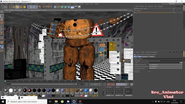Go to start of animation

86,84
